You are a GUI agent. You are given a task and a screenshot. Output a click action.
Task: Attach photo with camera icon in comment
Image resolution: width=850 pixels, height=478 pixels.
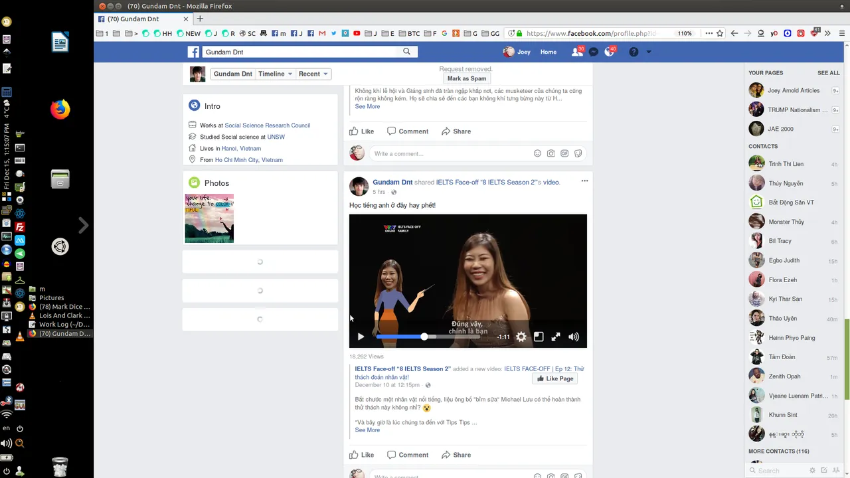pos(551,153)
